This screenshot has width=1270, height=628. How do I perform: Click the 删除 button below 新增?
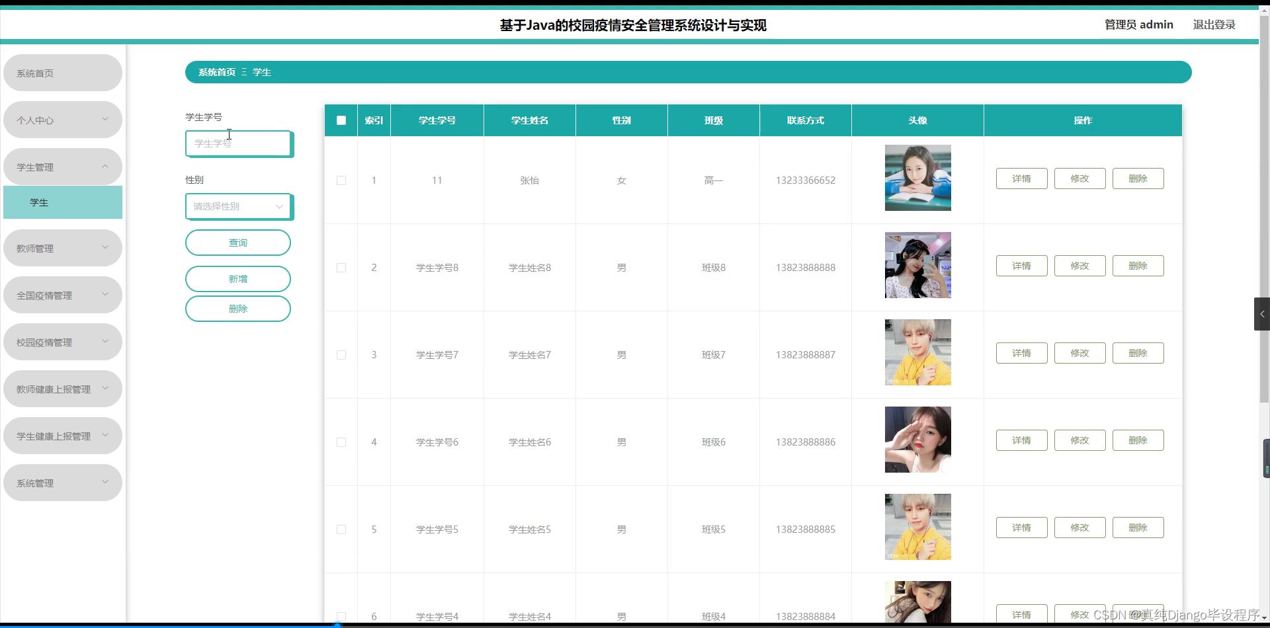point(238,309)
